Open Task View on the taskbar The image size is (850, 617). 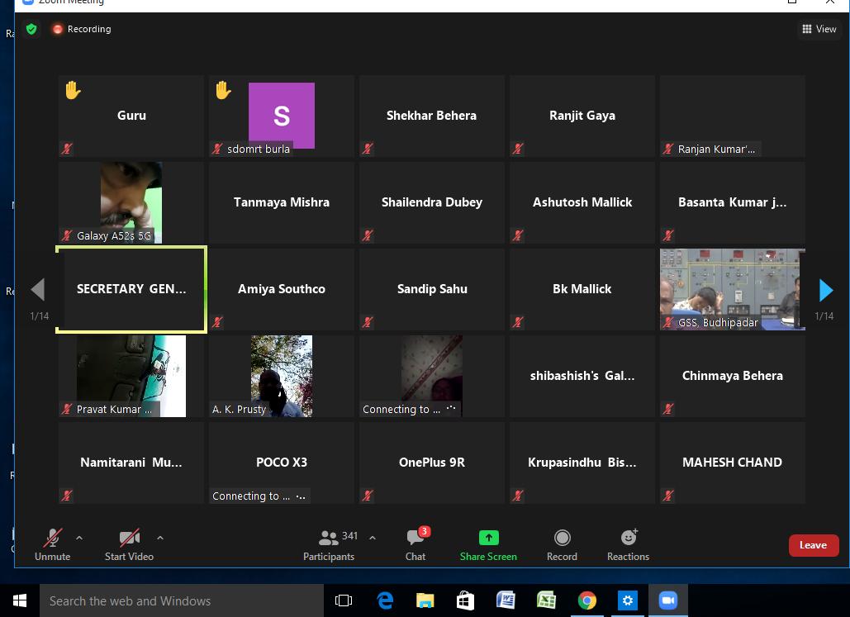[x=344, y=600]
